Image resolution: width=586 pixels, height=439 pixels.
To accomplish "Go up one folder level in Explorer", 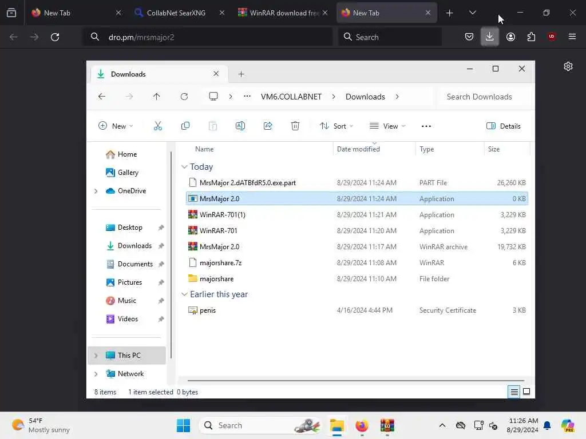I will [x=157, y=97].
